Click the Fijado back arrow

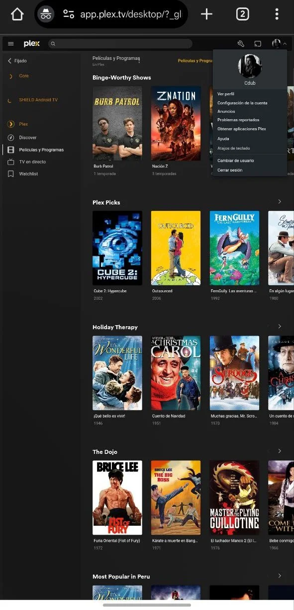point(9,61)
